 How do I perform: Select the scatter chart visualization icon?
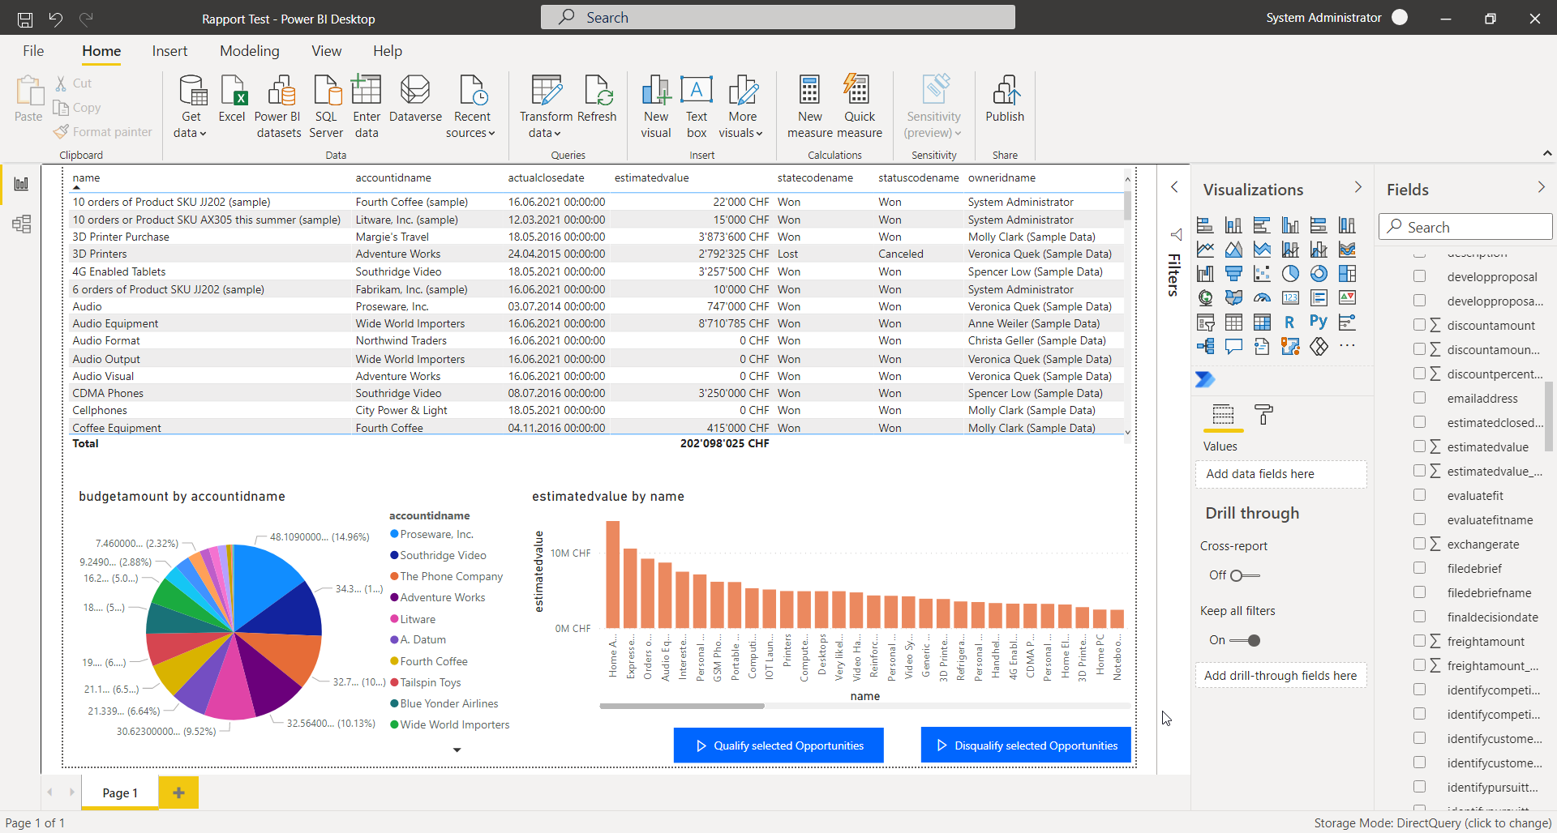(1262, 274)
